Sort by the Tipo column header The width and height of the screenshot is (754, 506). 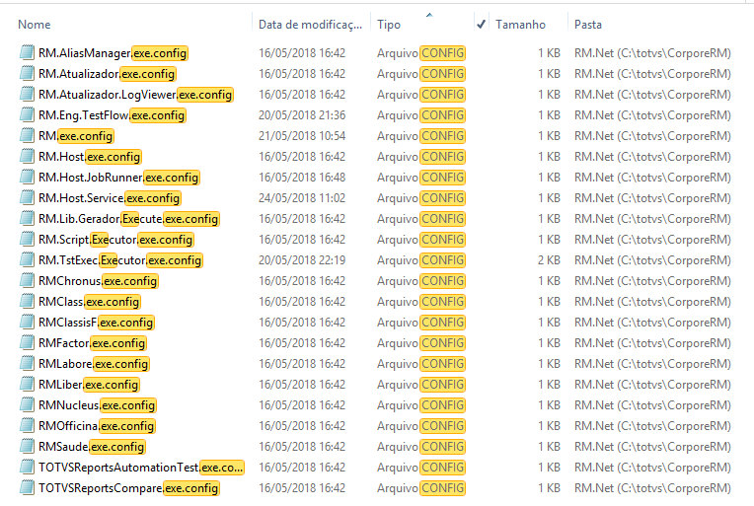[389, 25]
